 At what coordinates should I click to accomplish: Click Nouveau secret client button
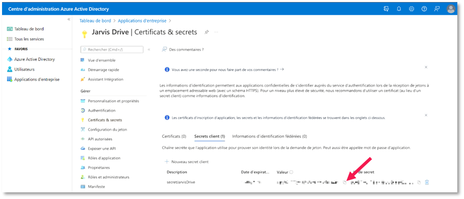coord(187,162)
